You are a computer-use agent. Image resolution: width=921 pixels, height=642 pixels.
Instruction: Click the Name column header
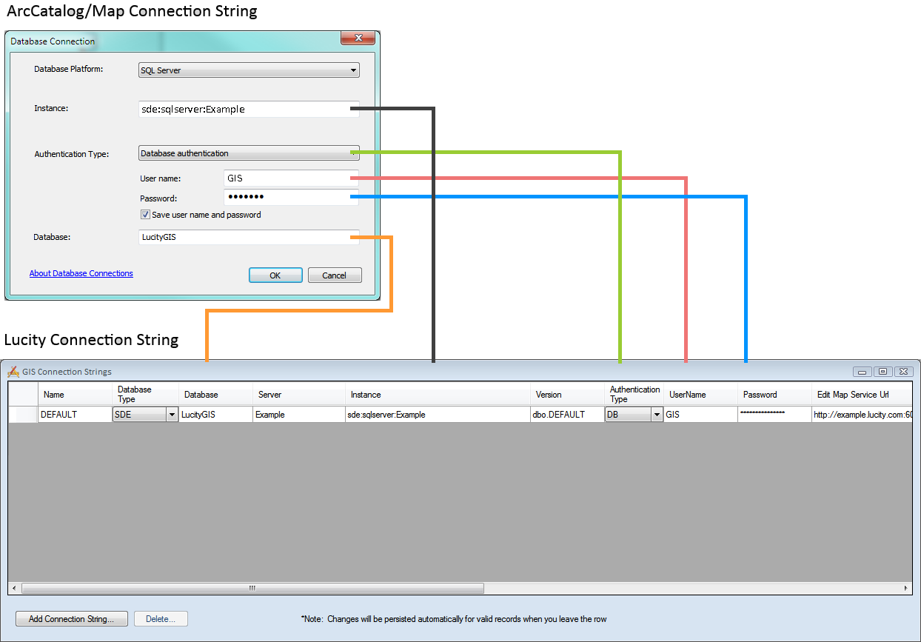tap(75, 395)
